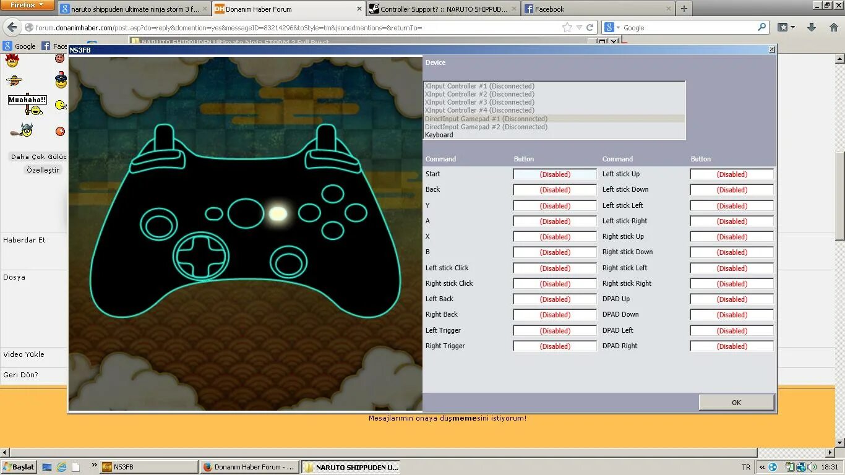Image resolution: width=845 pixels, height=475 pixels.
Task: Reload the page with refresh icon
Action: click(x=590, y=27)
